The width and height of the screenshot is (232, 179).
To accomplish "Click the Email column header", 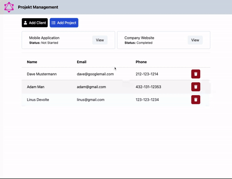I will pyautogui.click(x=82, y=62).
